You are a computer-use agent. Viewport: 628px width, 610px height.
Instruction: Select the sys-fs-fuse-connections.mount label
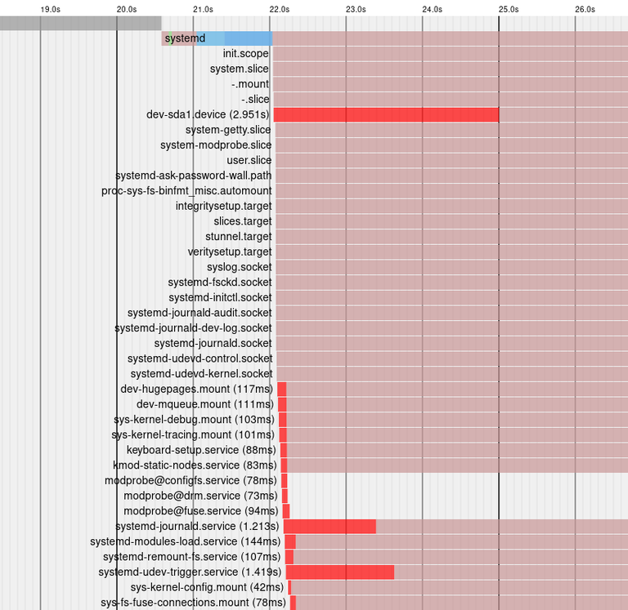point(194,603)
